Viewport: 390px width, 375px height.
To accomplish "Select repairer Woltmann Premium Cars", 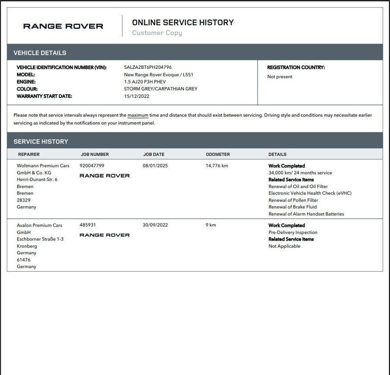I will (43, 166).
